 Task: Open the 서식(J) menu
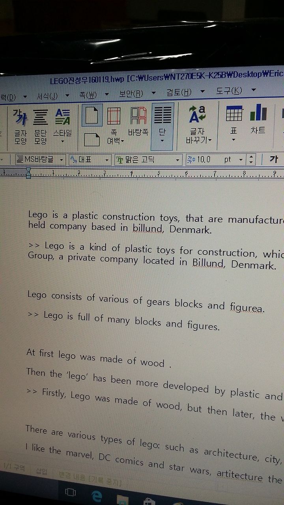[x=47, y=96]
